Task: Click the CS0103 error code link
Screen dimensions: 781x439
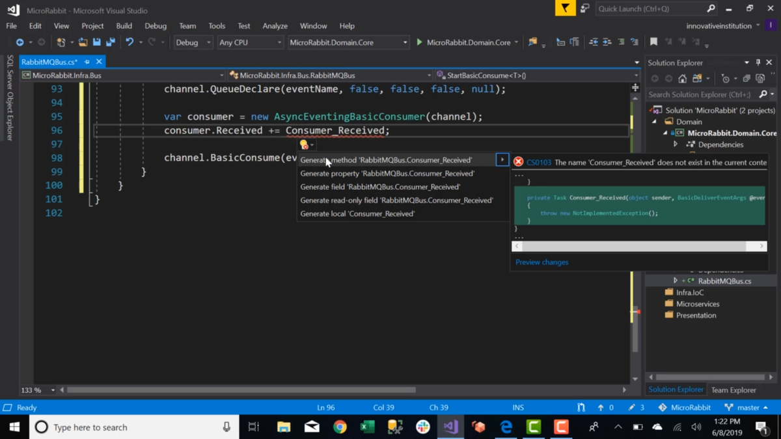Action: point(539,163)
